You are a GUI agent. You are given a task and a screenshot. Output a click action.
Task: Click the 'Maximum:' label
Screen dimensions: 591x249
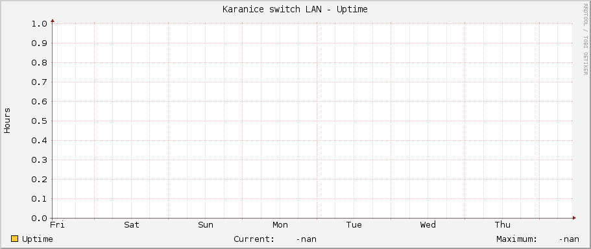[x=516, y=239]
